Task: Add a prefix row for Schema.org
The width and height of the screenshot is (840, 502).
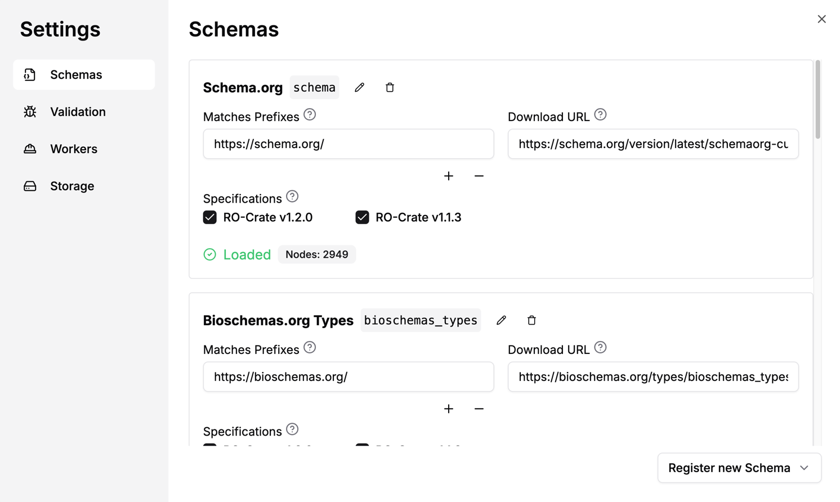Action: (x=449, y=176)
